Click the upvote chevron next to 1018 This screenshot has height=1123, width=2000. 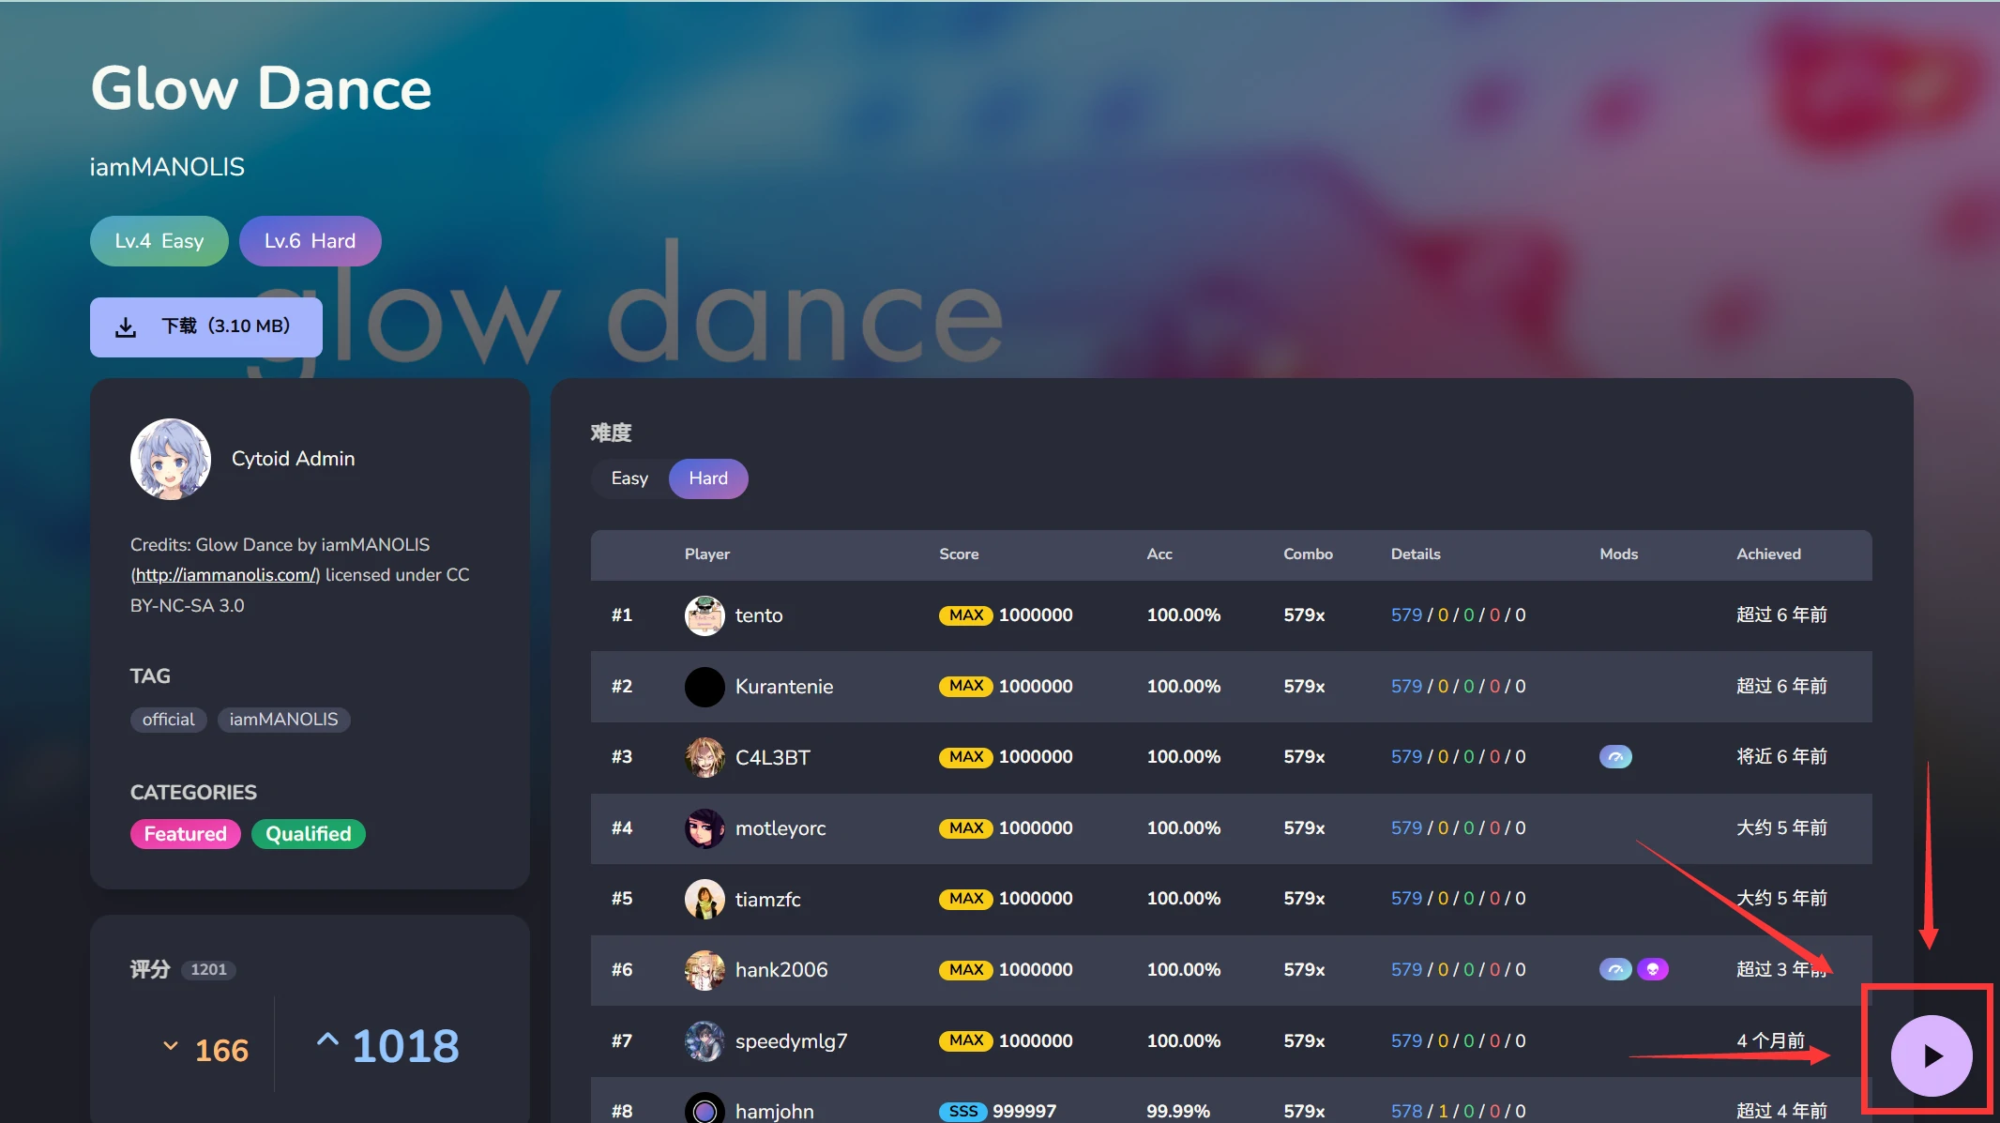point(327,1040)
